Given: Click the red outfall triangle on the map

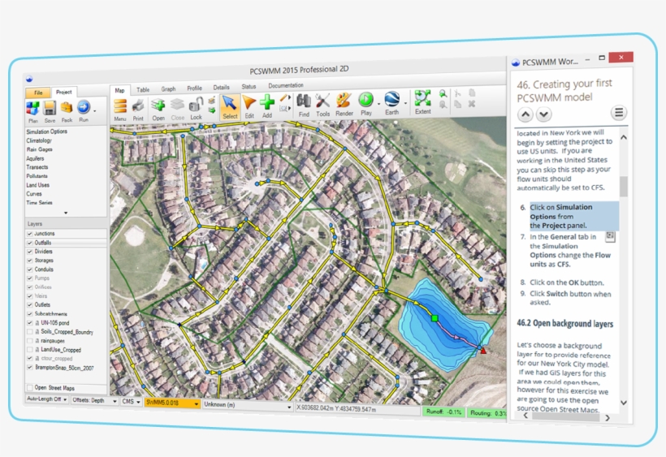Looking at the screenshot, I should (x=483, y=351).
